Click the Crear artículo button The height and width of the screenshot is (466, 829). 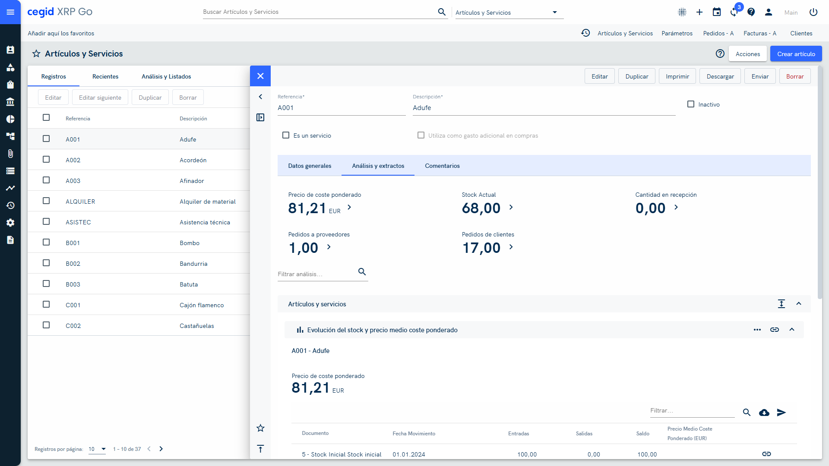[796, 54]
